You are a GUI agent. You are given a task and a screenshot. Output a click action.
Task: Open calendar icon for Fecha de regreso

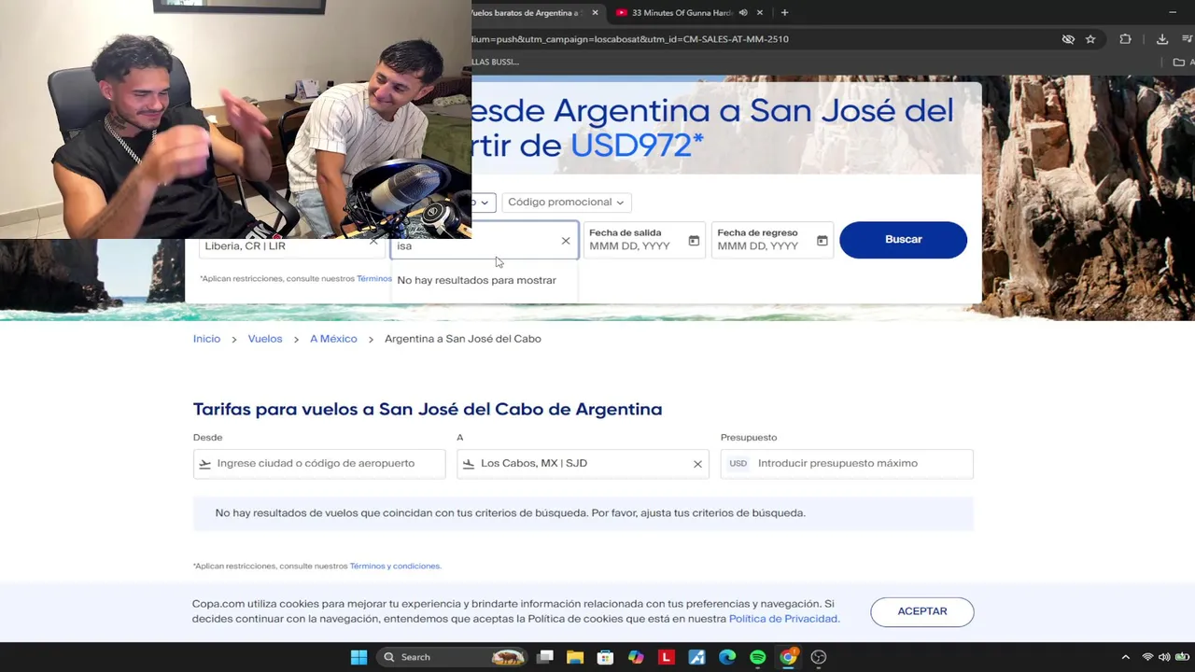[822, 241]
